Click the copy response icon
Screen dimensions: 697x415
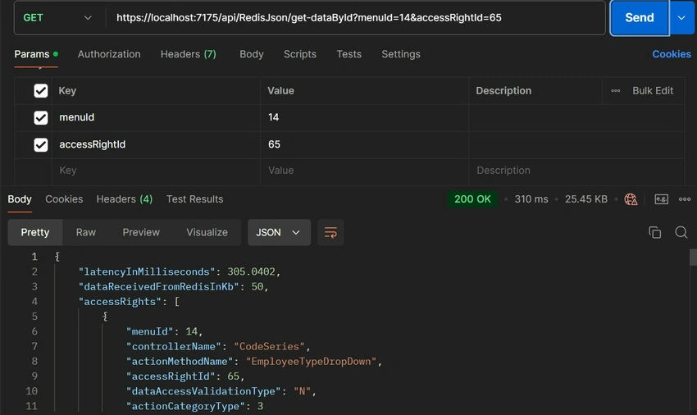[x=654, y=232]
